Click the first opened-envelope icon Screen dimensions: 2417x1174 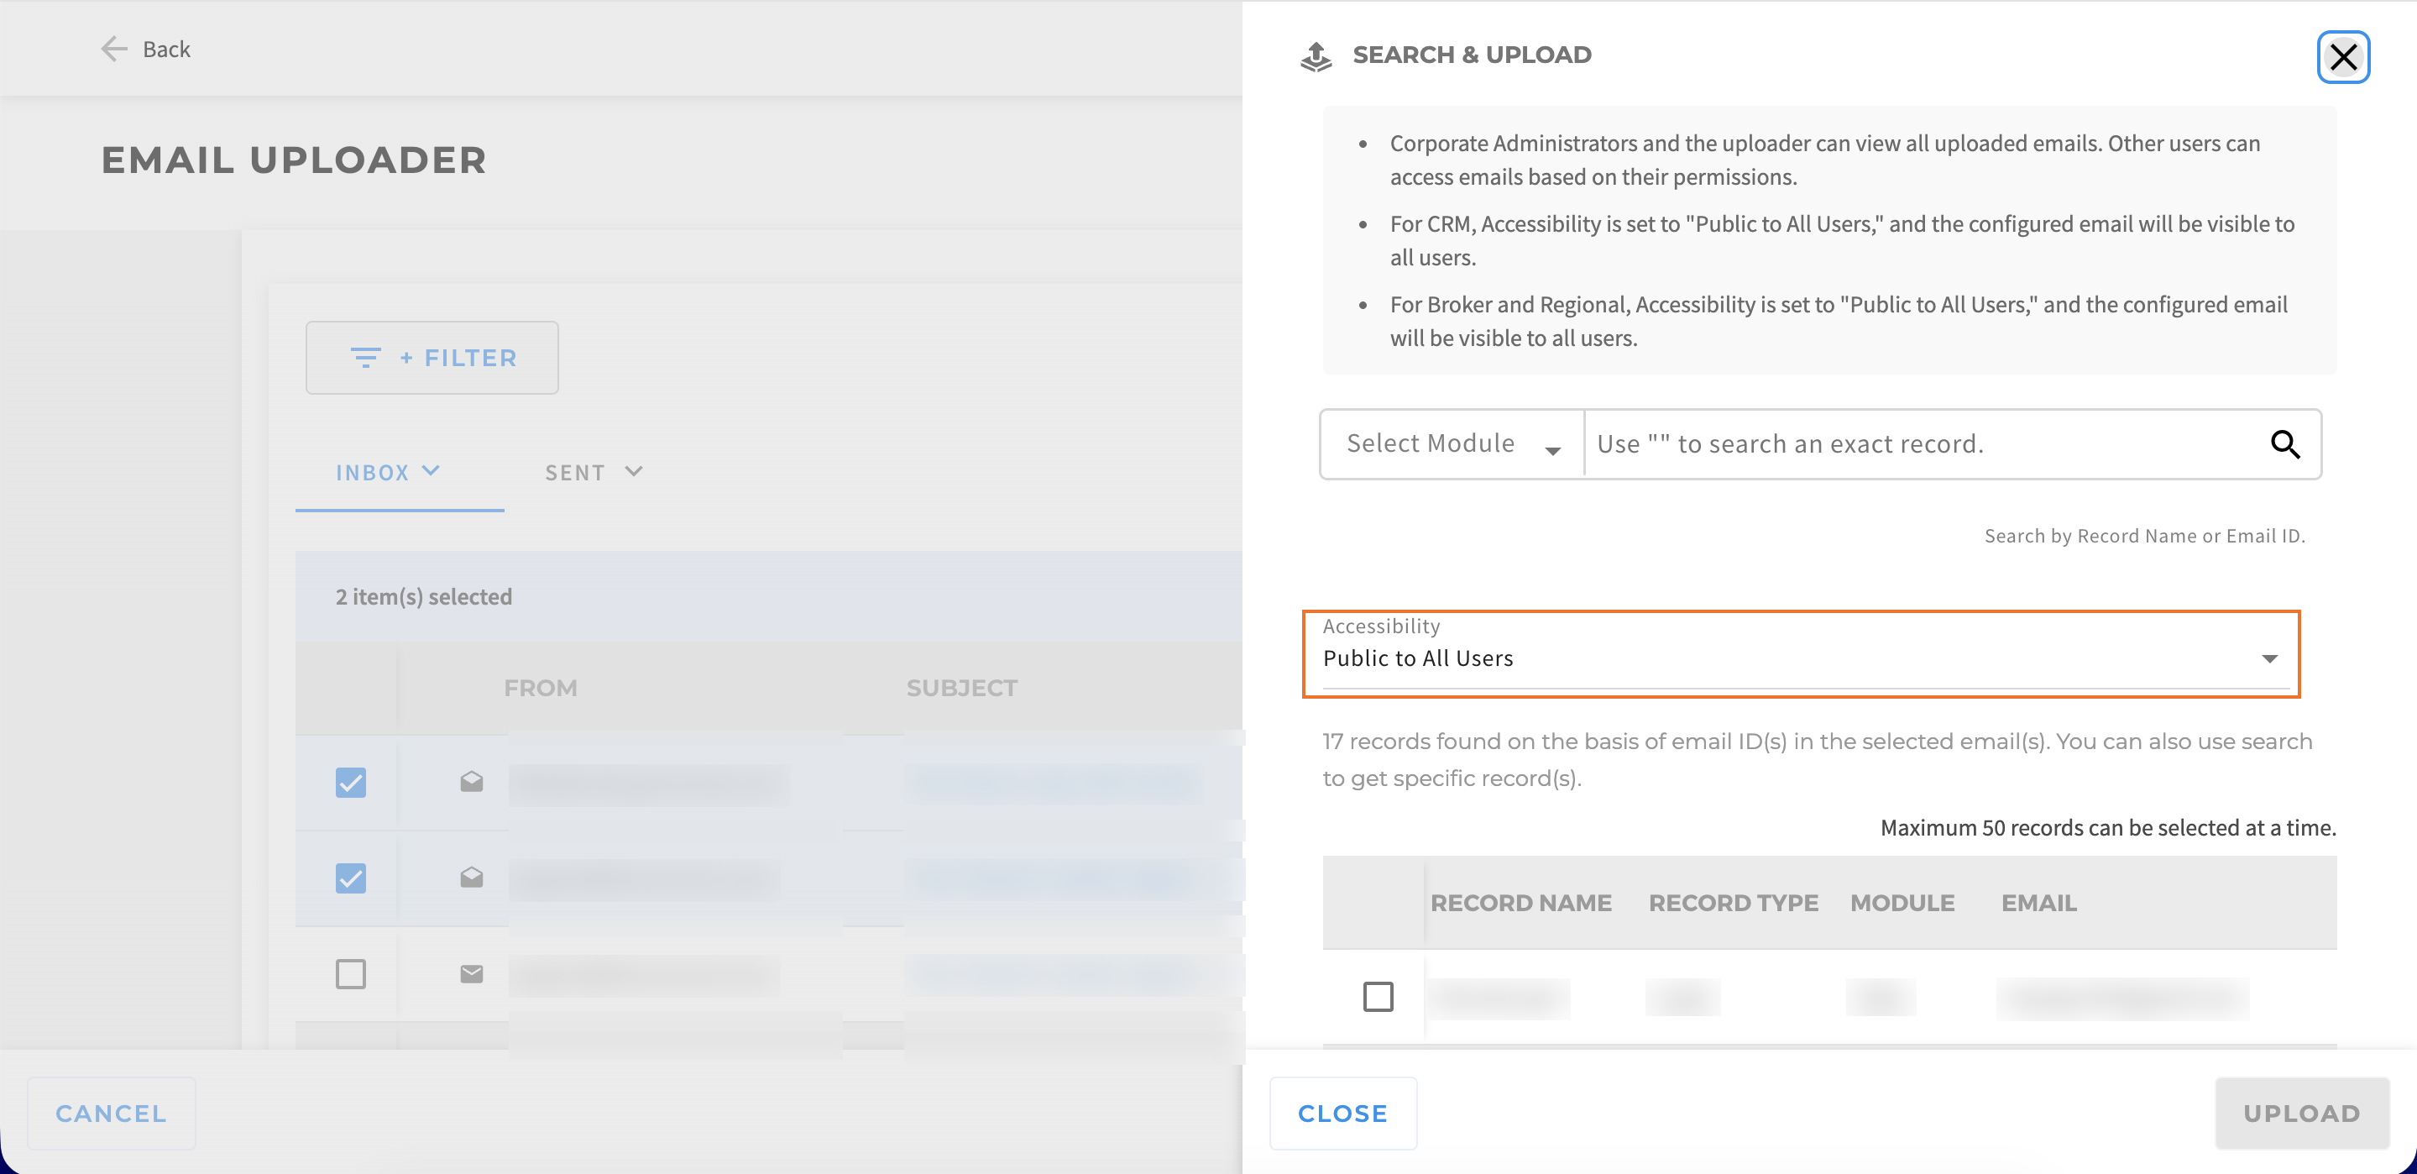[x=471, y=781]
